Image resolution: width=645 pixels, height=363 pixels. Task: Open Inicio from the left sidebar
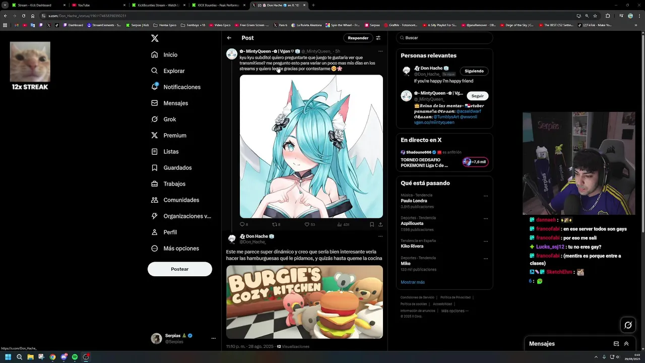[164, 55]
